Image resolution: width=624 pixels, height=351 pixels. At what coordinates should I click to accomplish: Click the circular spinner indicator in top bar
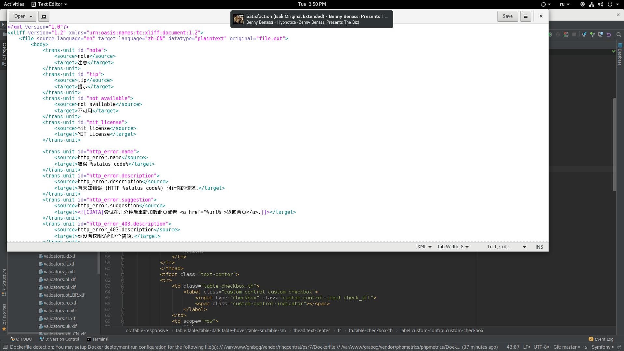point(543,4)
